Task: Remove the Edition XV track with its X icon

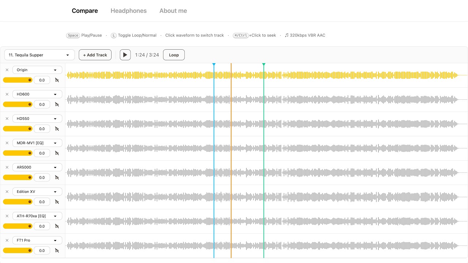Action: (x=7, y=192)
